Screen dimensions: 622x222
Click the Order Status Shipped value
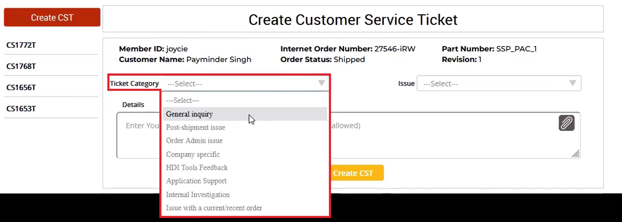click(349, 60)
